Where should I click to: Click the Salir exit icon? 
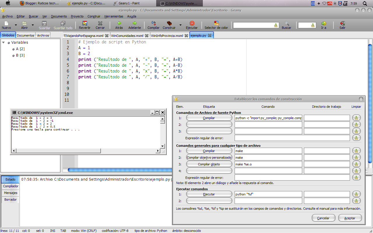(342, 24)
